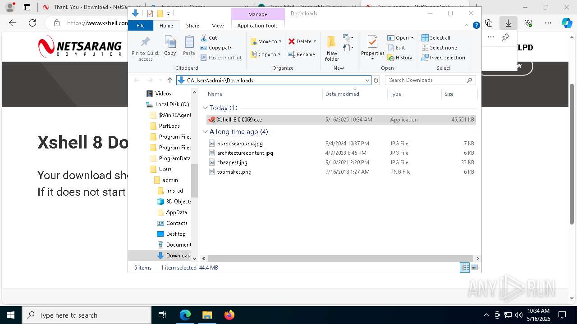Open Explorer Help question mark icon
The width and height of the screenshot is (577, 324).
click(476, 26)
